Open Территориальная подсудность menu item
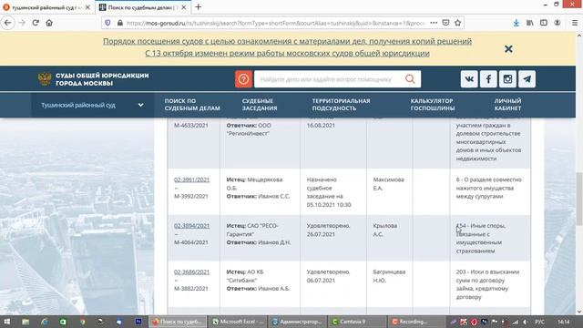This screenshot has width=583, height=328. [x=341, y=105]
